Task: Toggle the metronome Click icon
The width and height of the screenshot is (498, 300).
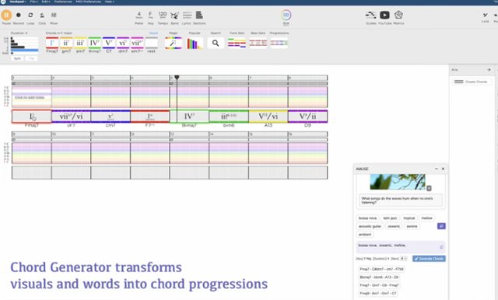Action: pyautogui.click(x=42, y=15)
